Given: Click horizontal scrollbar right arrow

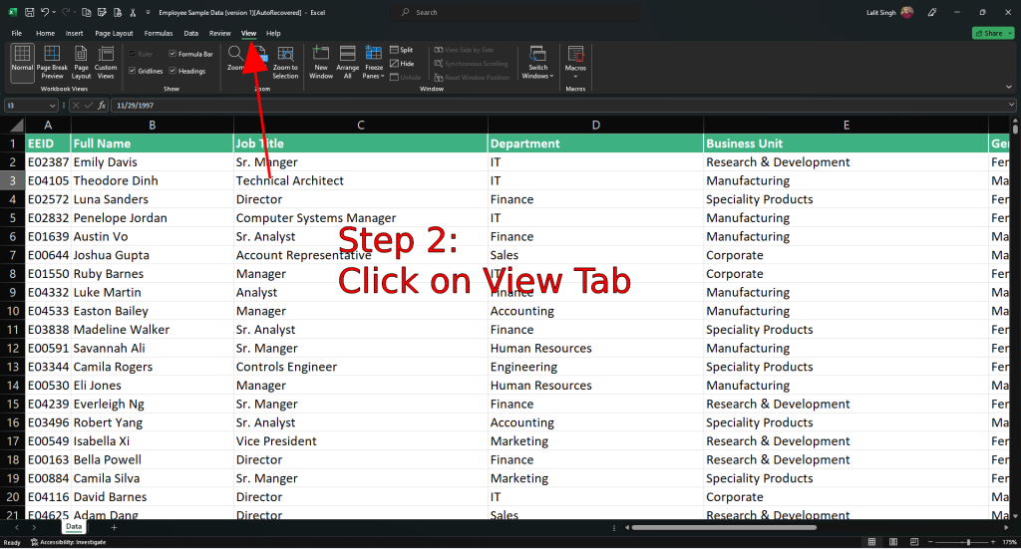Looking at the screenshot, I should coord(1006,527).
